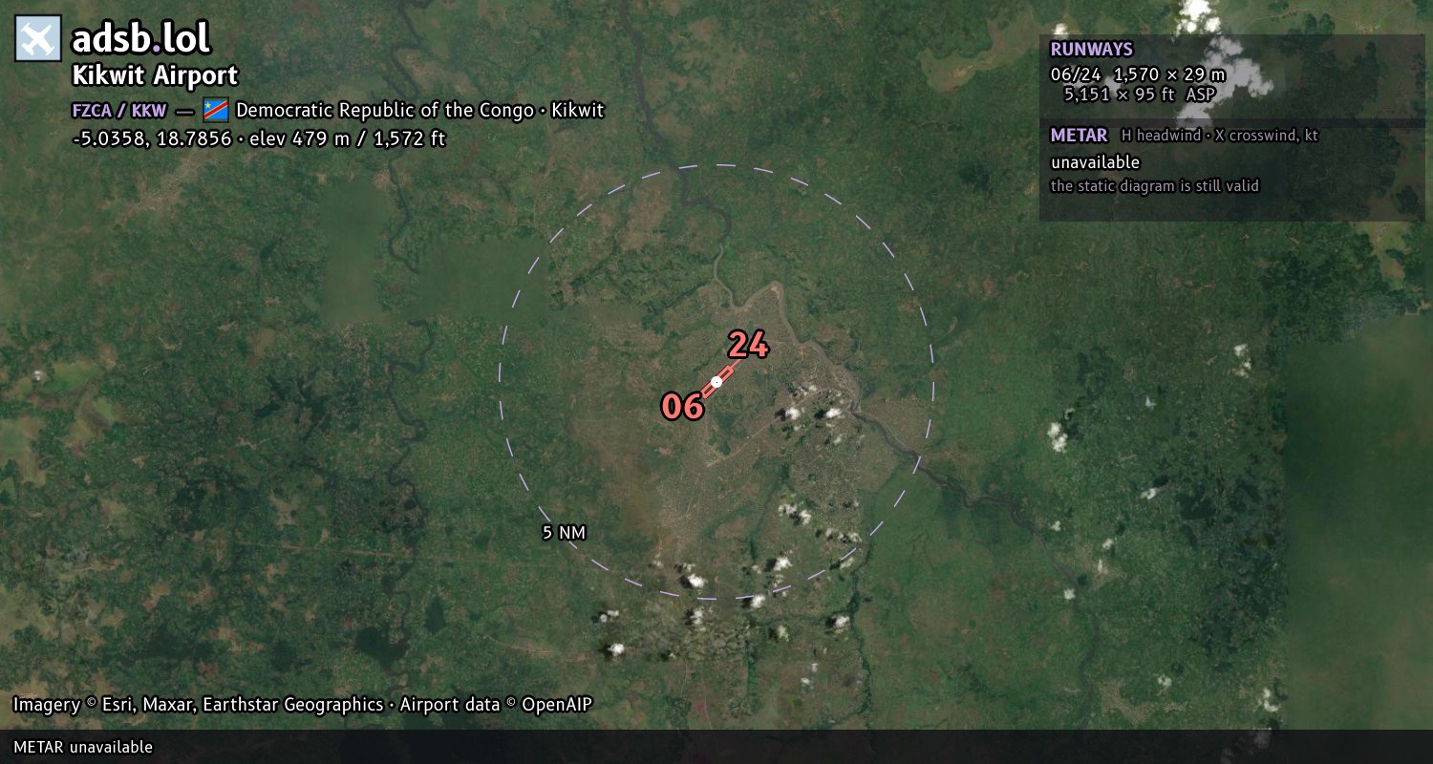This screenshot has width=1433, height=764.
Task: Click the METAR panel heading
Action: coord(1079,136)
